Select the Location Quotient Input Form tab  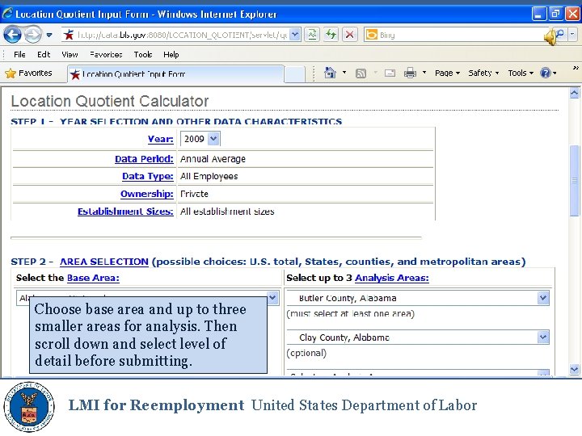pyautogui.click(x=175, y=73)
